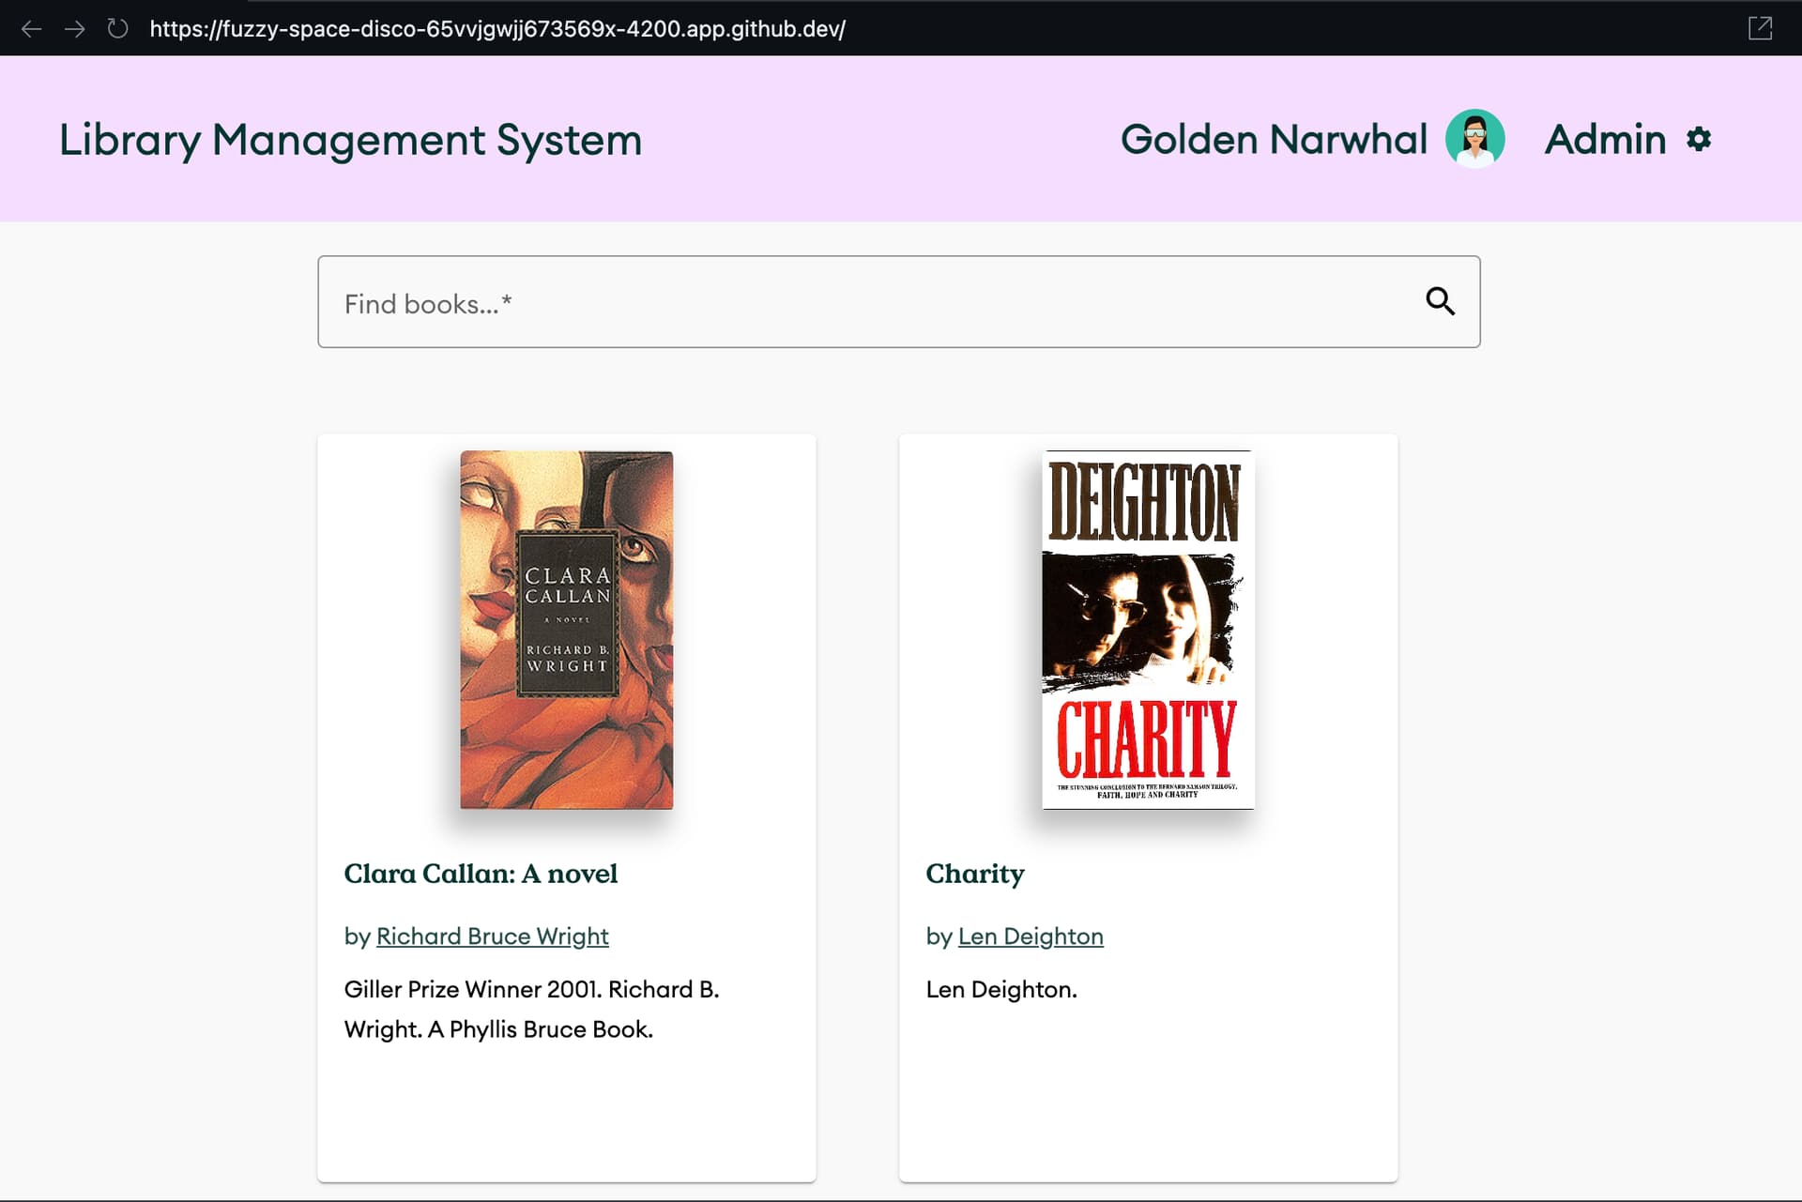Click the URL in address bar
Viewport: 1802px width, 1202px height.
point(497,28)
